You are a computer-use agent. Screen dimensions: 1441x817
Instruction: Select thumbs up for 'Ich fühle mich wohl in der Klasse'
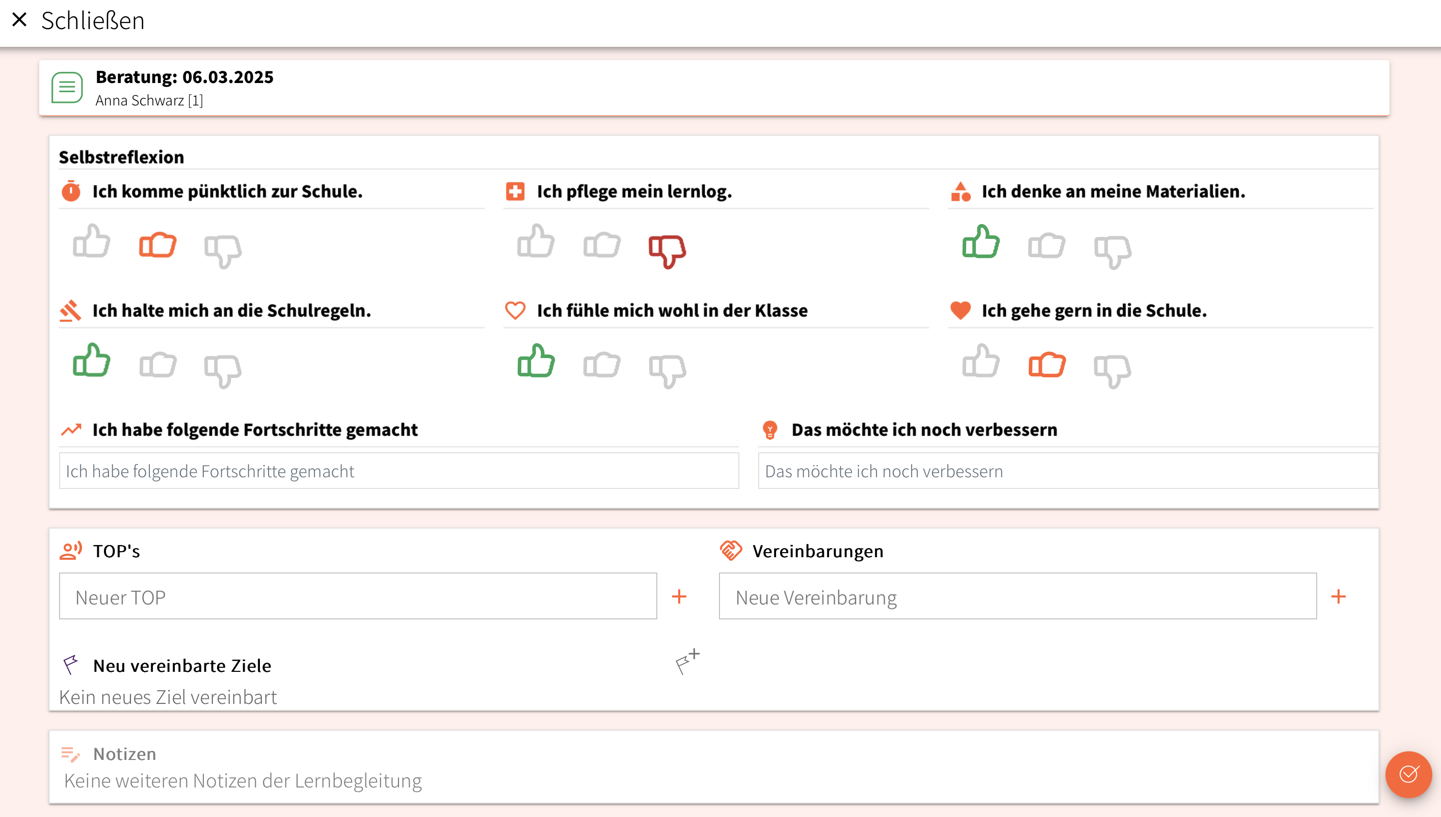[x=536, y=361]
